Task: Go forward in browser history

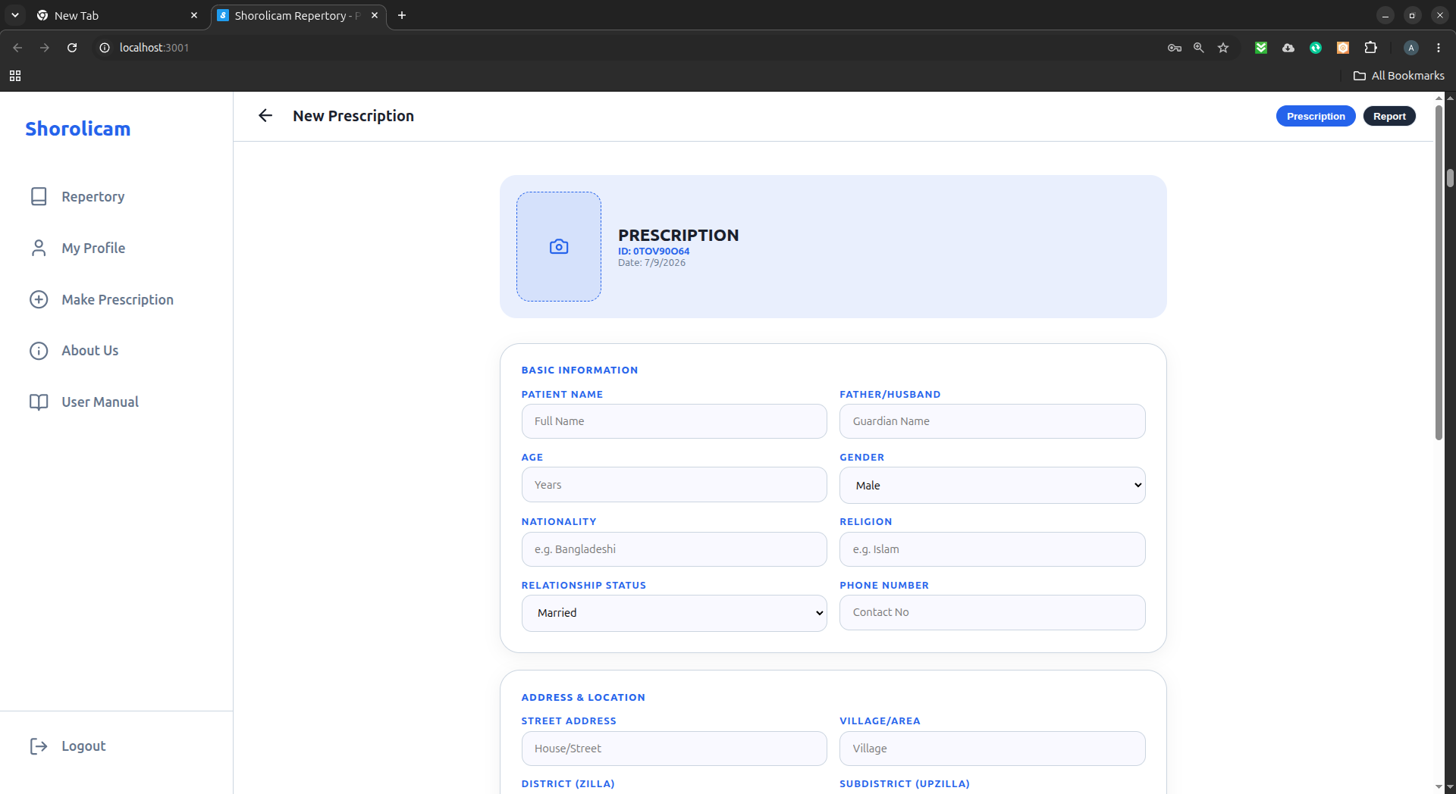Action: tap(45, 48)
